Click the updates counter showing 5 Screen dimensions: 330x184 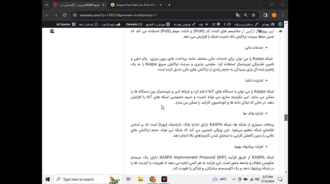227,24
